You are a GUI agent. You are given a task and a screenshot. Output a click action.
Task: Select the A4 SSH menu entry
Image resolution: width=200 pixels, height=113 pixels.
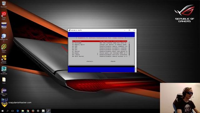100,46
